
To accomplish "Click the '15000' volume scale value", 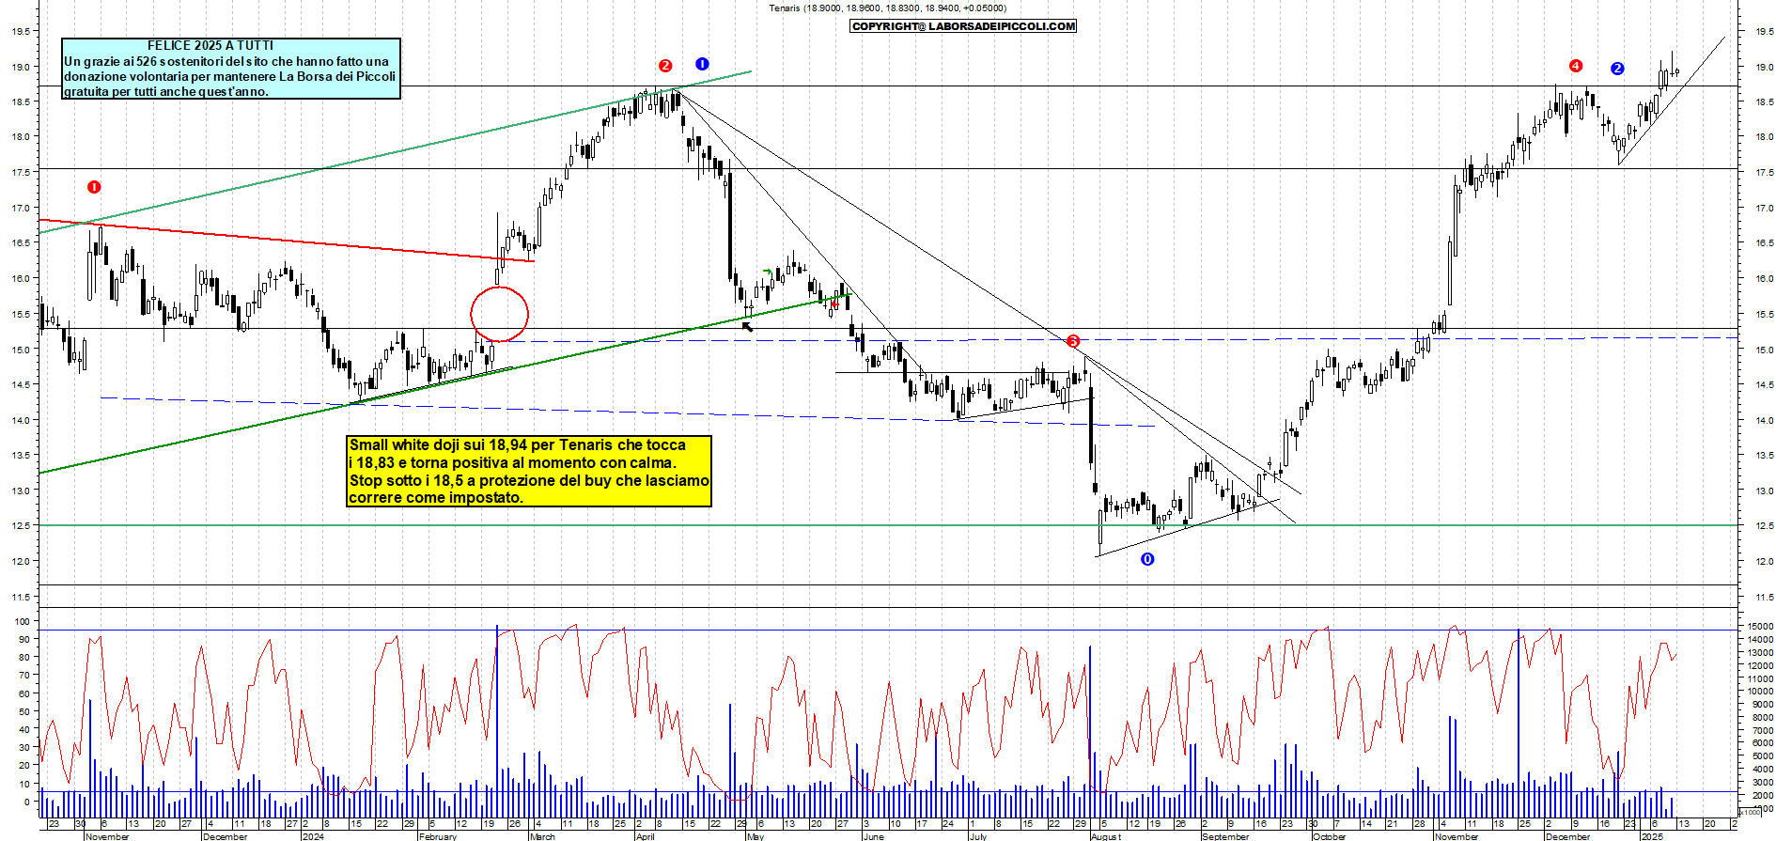I will tap(1760, 626).
